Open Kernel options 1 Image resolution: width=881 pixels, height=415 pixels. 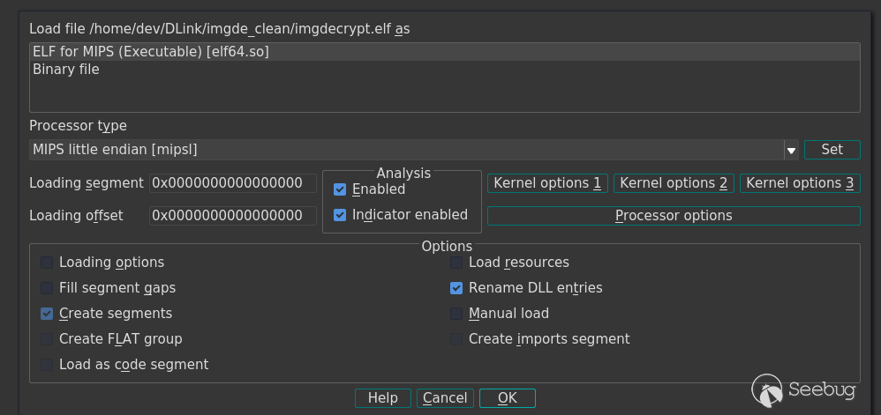pyautogui.click(x=547, y=183)
